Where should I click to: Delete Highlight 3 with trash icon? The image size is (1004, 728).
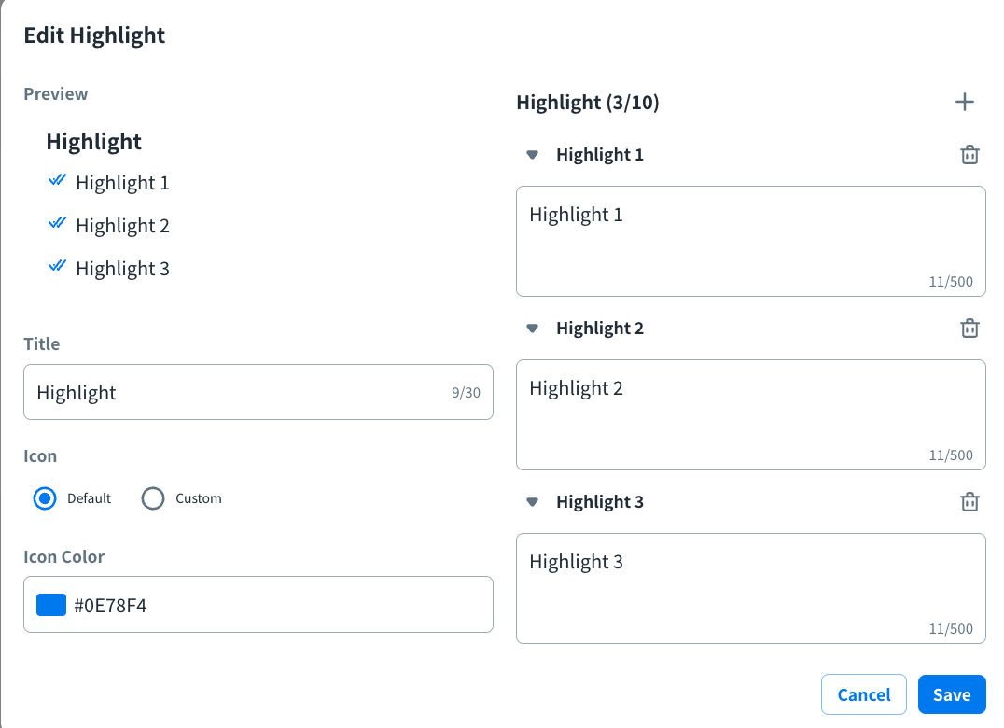click(x=969, y=502)
